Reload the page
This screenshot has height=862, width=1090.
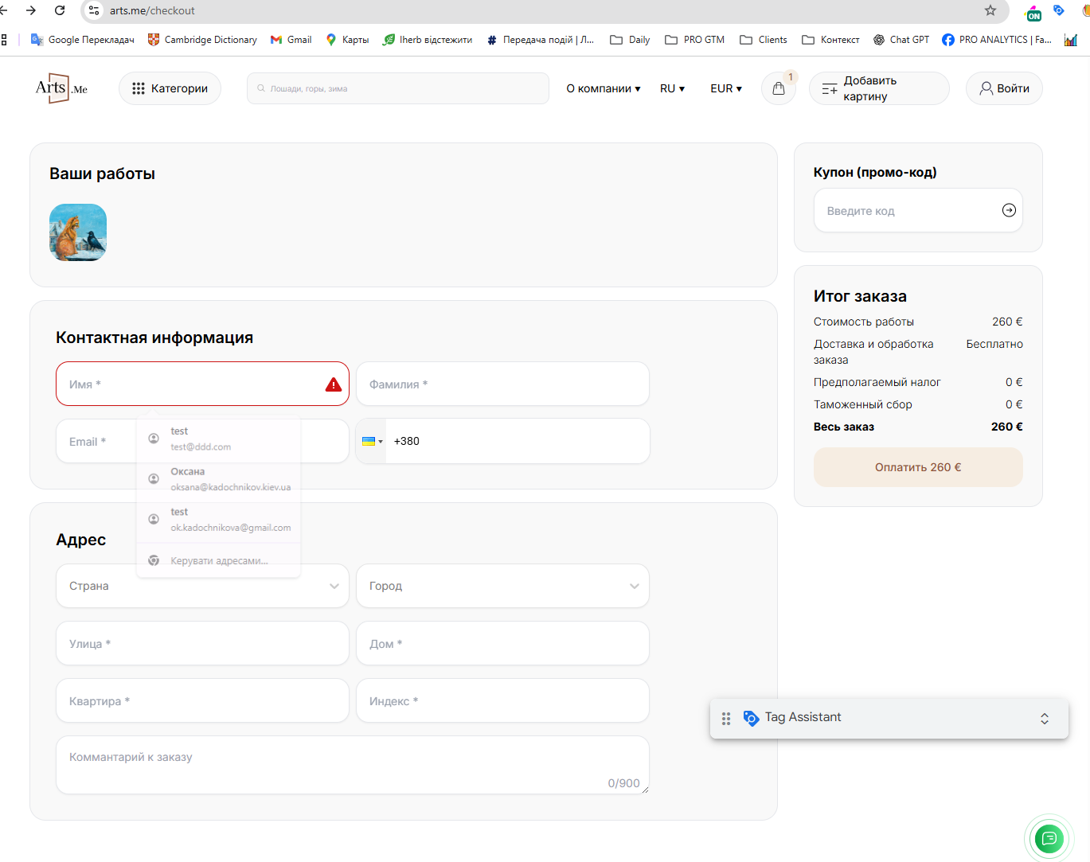pos(60,10)
